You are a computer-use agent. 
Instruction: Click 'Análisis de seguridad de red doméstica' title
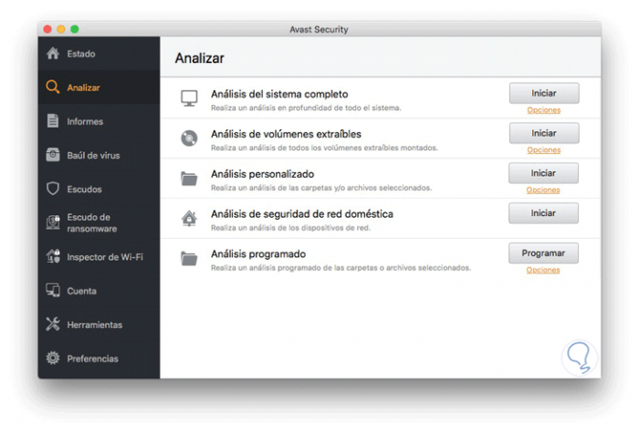click(x=302, y=213)
